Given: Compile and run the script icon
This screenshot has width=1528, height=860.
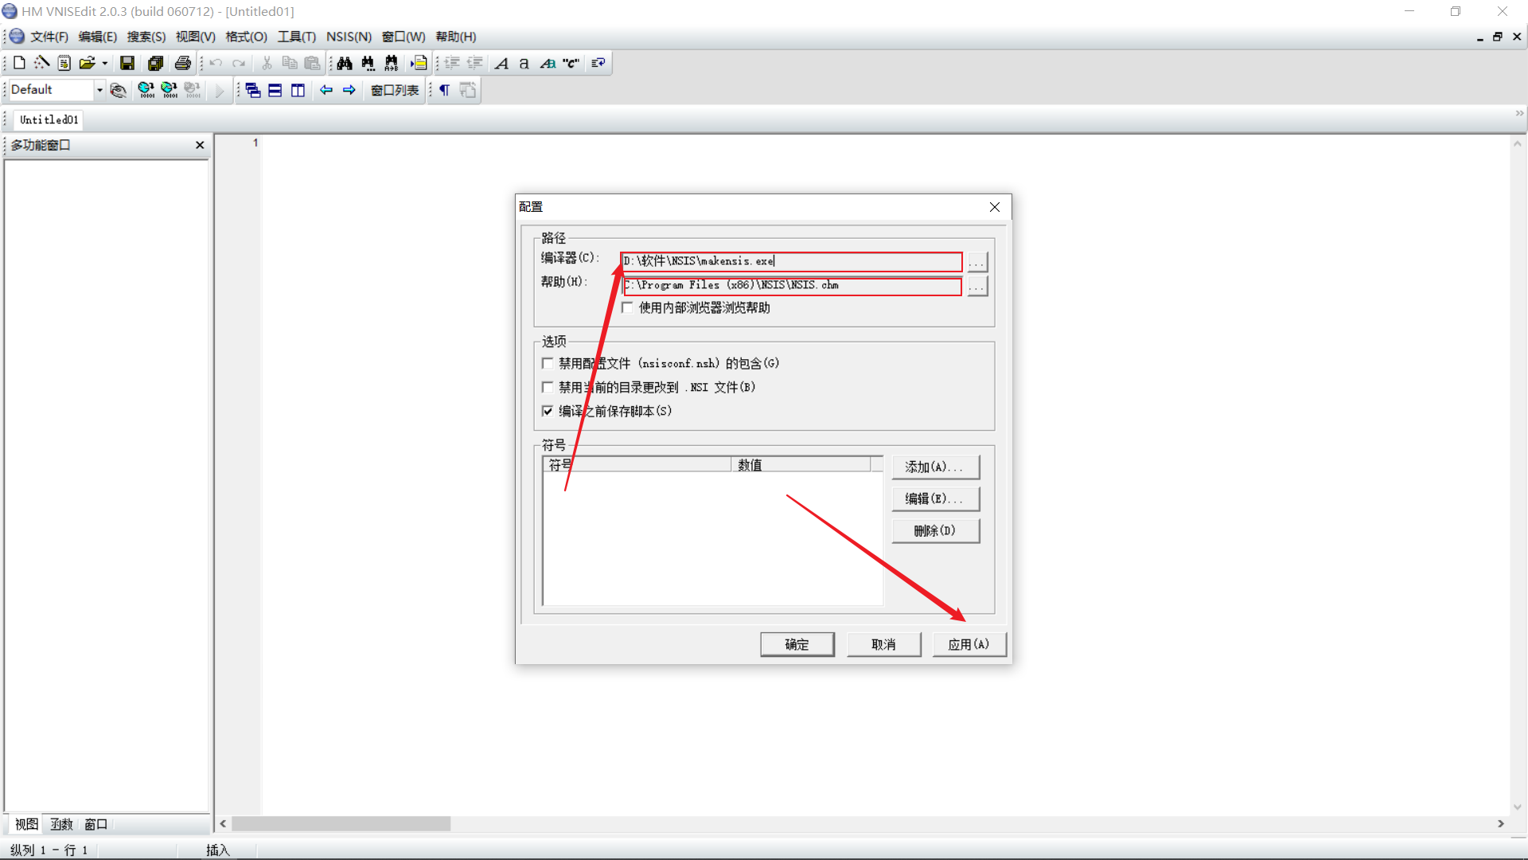Looking at the screenshot, I should point(170,90).
